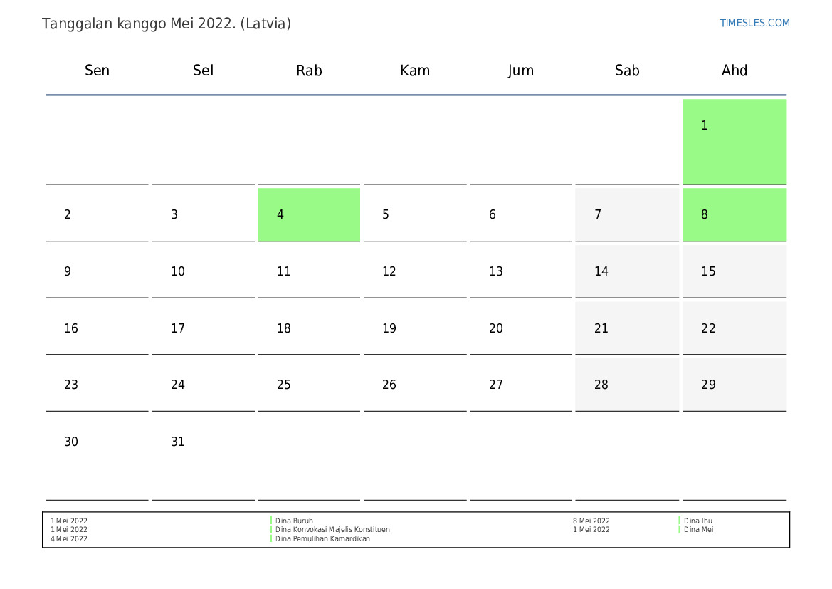Click the 4 Mei 2022 legend date

click(69, 539)
